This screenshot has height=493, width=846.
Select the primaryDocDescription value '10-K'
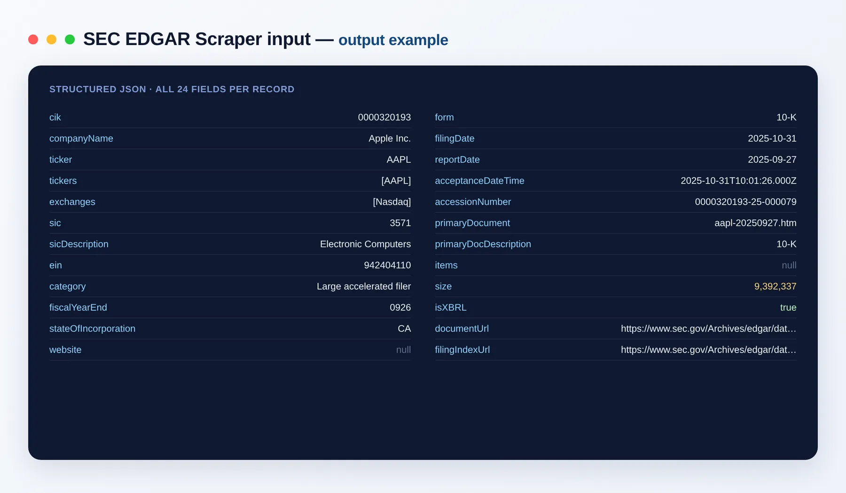pyautogui.click(x=786, y=244)
